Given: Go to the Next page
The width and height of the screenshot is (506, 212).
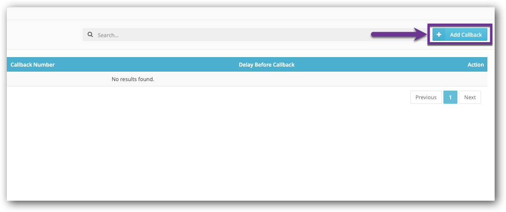Looking at the screenshot, I should (x=470, y=97).
